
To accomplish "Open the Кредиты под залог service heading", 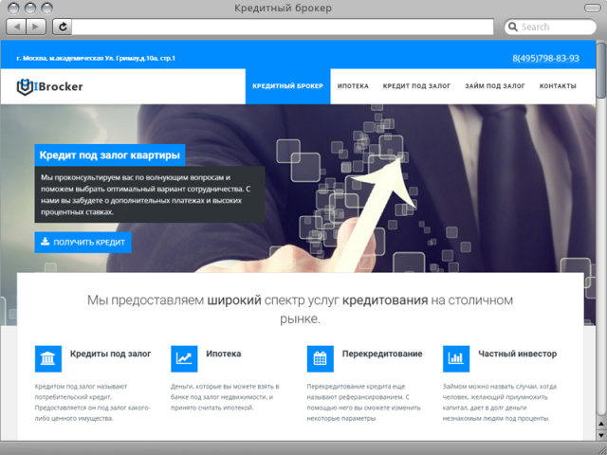I will coord(110,354).
